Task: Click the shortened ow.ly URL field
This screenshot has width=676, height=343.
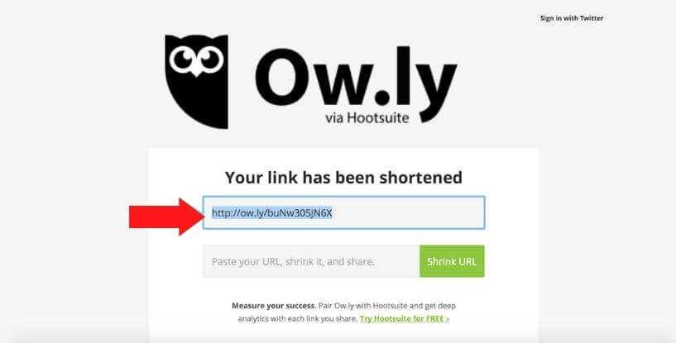Action: pos(343,213)
